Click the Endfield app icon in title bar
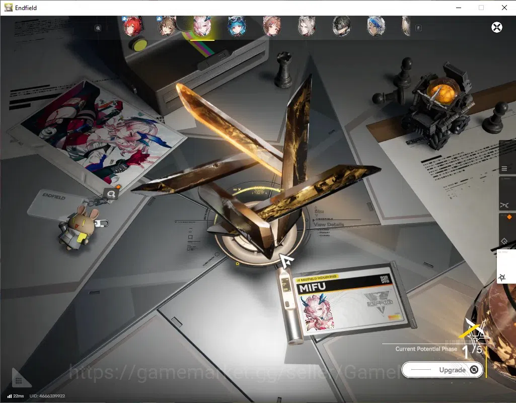 pyautogui.click(x=8, y=8)
